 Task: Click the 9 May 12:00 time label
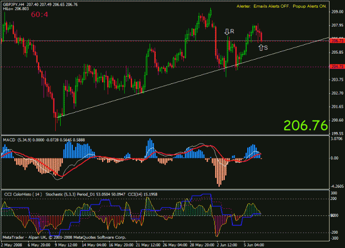(x=66, y=245)
